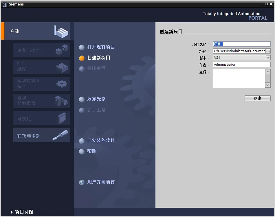Viewport: 275px width, 217px height.
Task: Open the PLC 编程 portal tab
Action: pos(42,67)
